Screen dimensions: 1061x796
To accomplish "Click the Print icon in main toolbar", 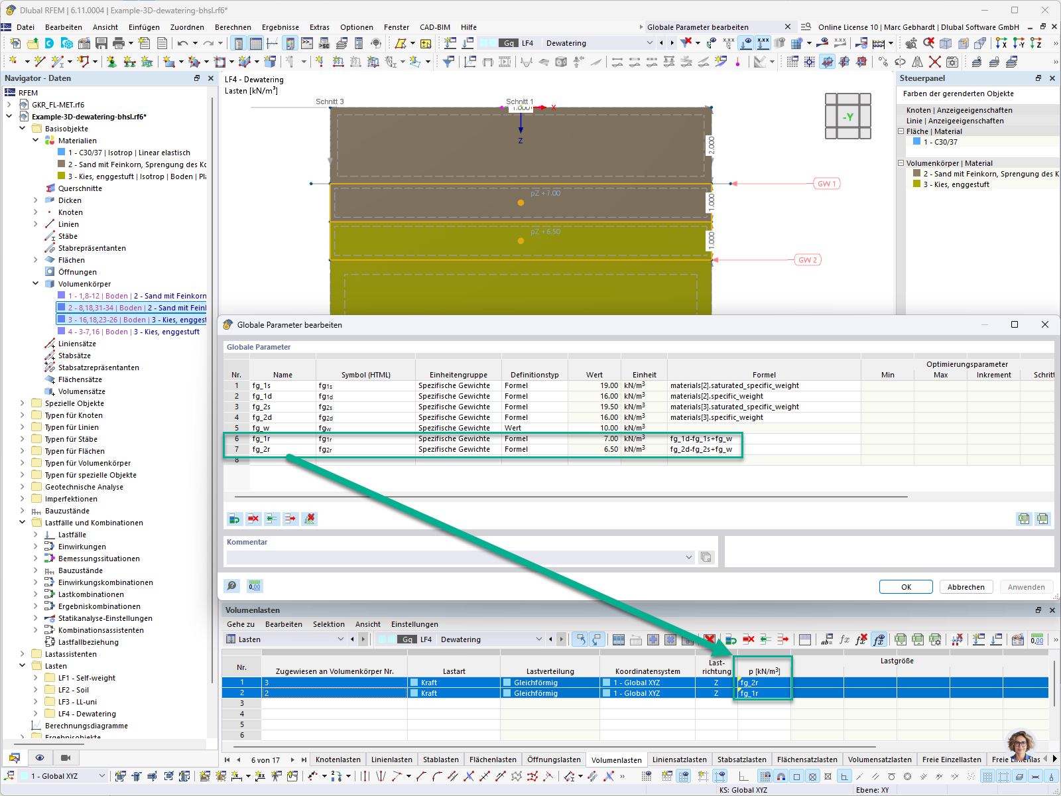I will point(119,43).
